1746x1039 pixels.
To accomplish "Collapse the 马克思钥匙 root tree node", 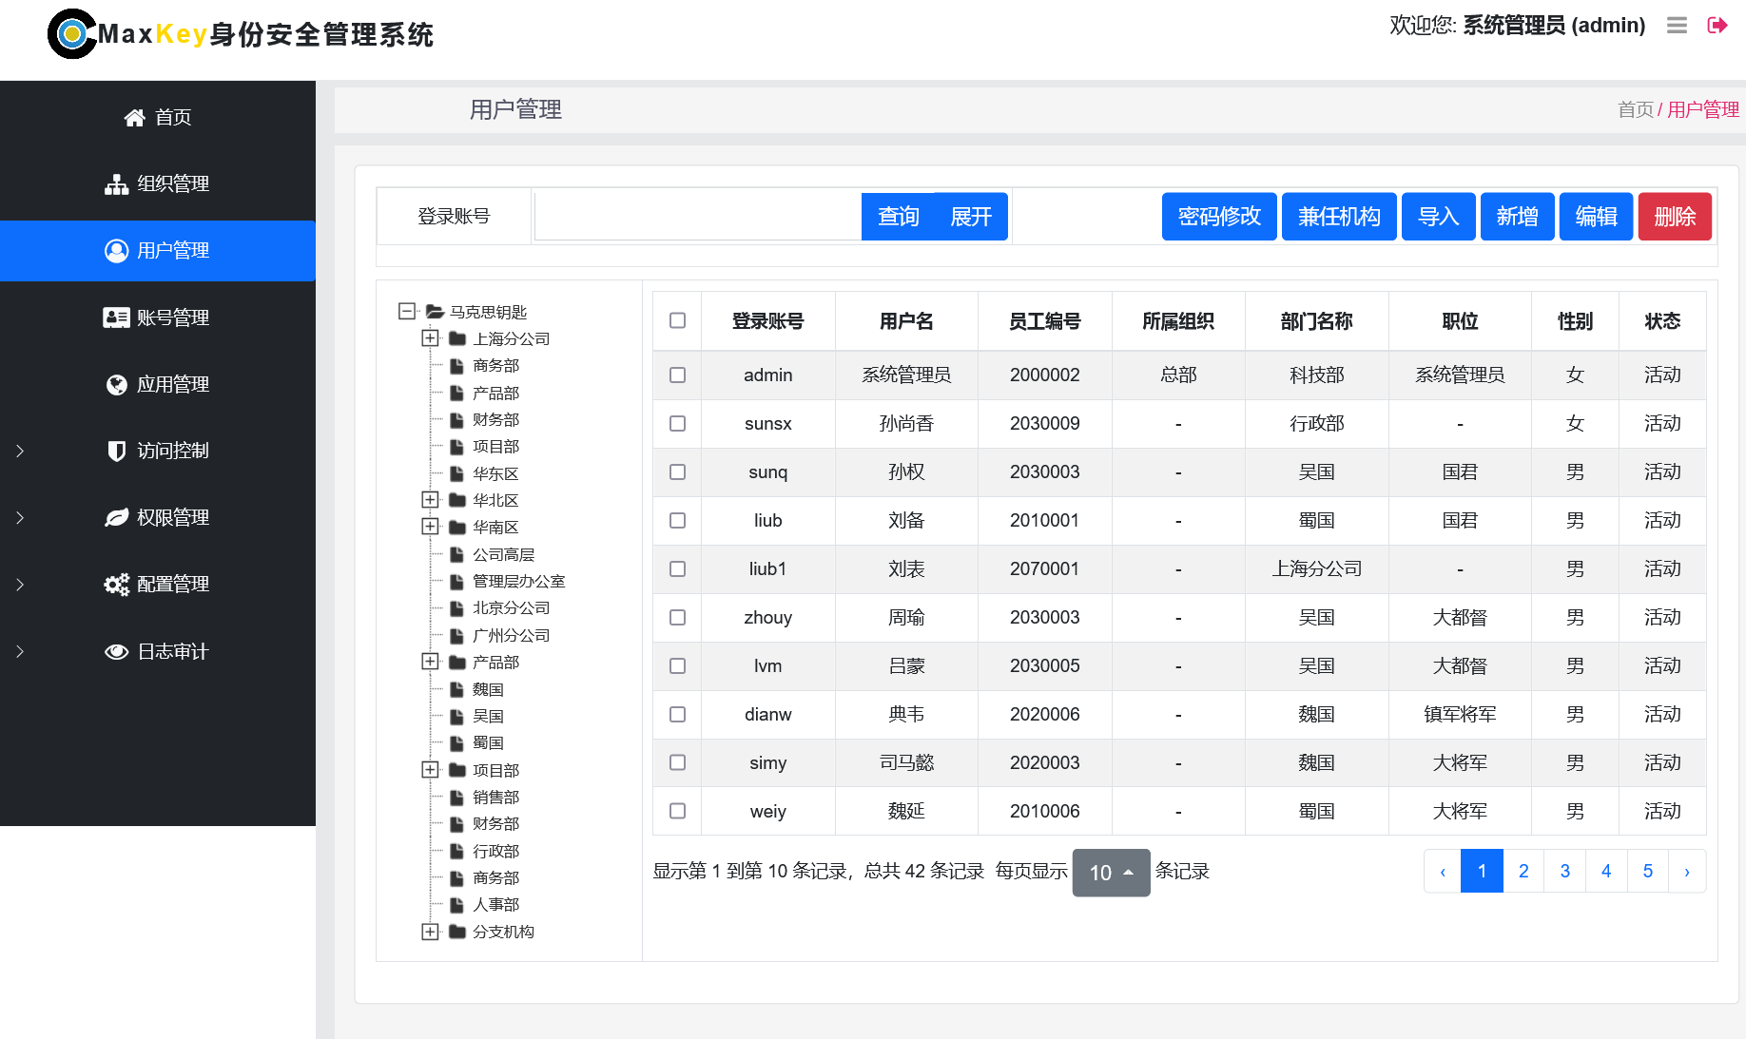I will (407, 311).
